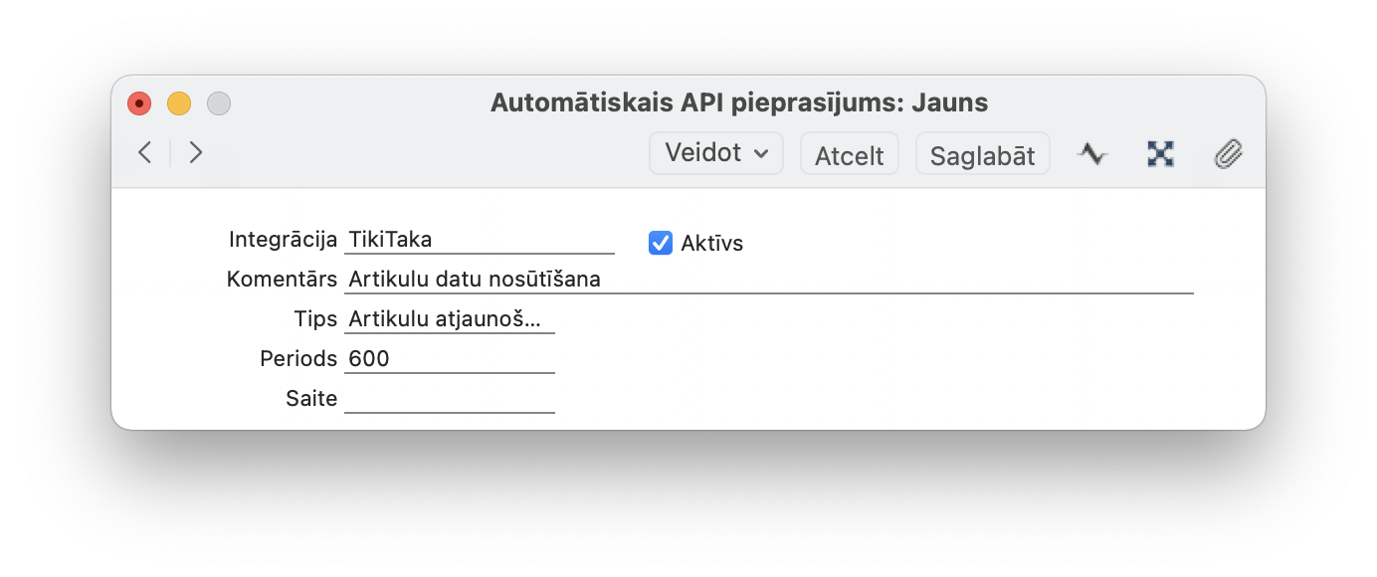
Task: Go to the previous record arrow
Action: point(145,152)
